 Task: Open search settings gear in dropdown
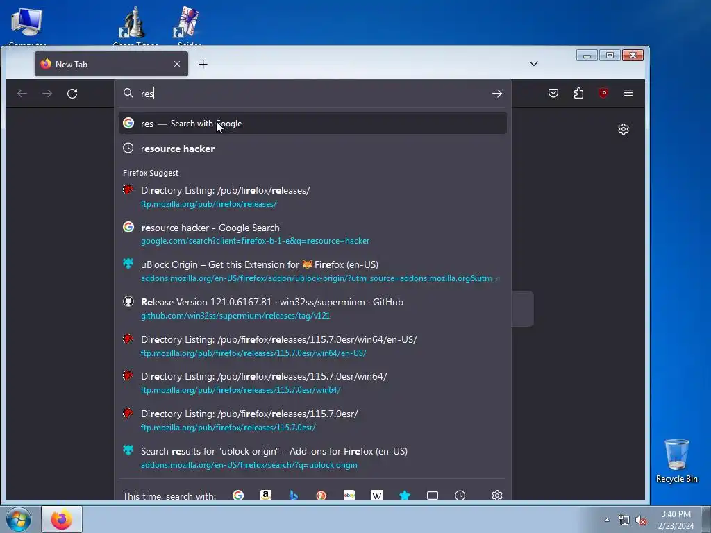point(497,495)
